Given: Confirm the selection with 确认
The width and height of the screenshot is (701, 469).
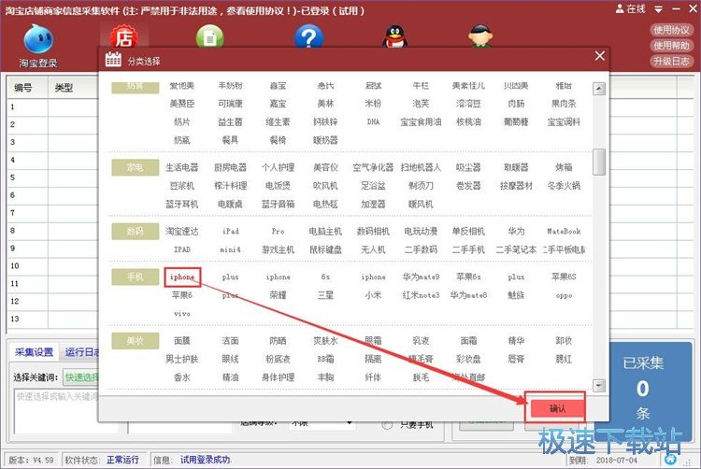Looking at the screenshot, I should 557,408.
